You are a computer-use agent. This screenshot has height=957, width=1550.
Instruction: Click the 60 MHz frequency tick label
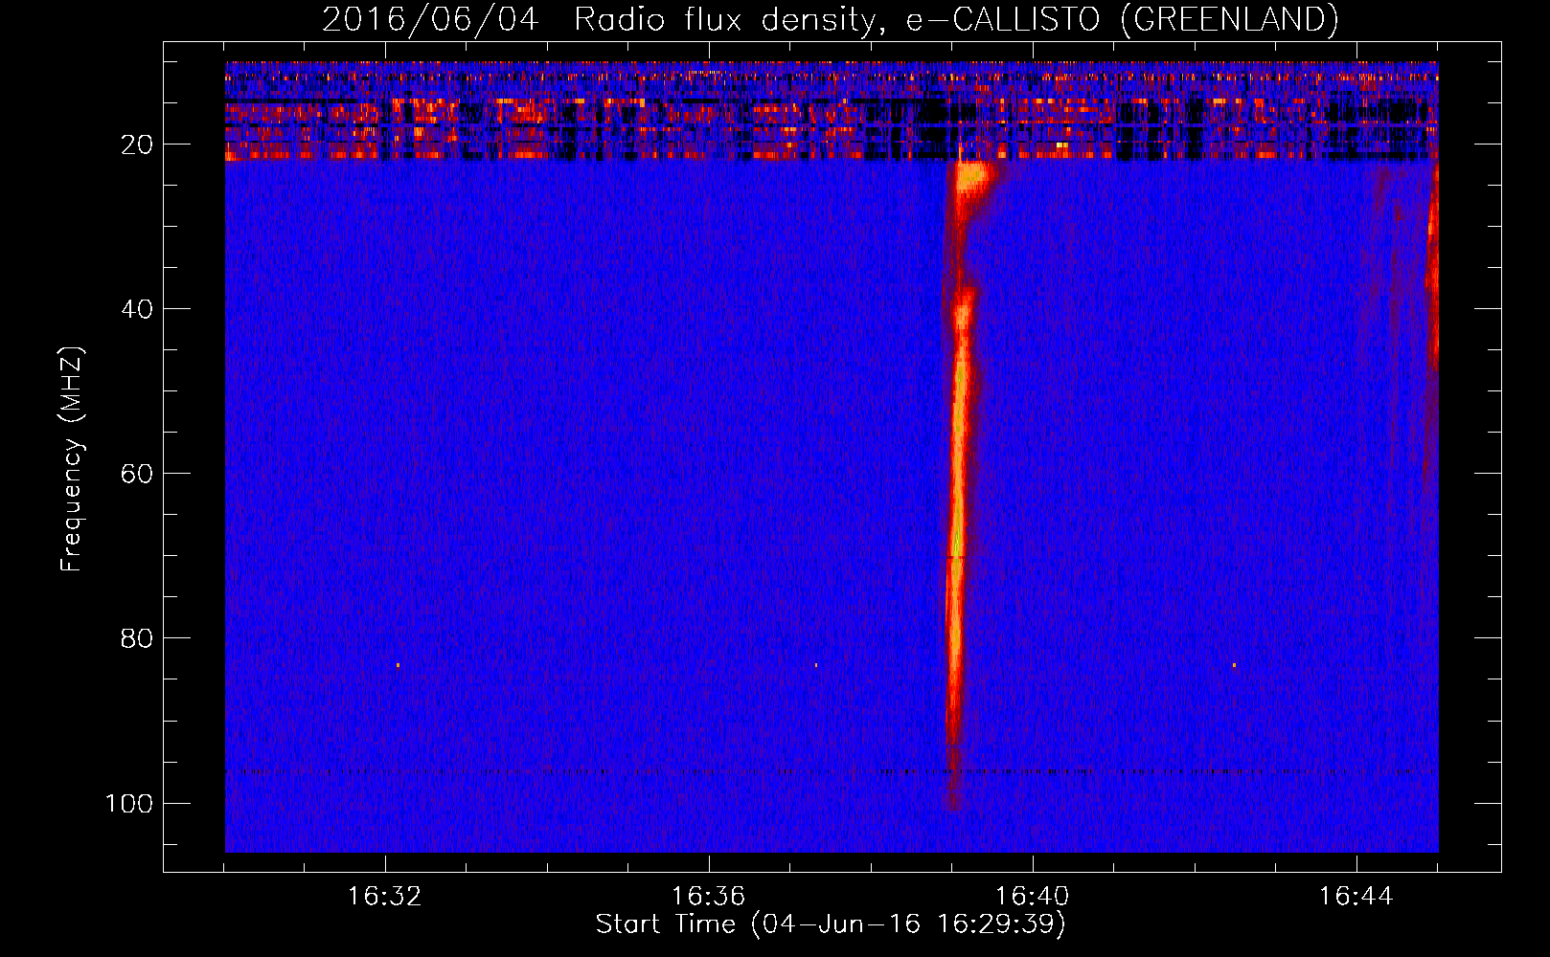click(137, 474)
